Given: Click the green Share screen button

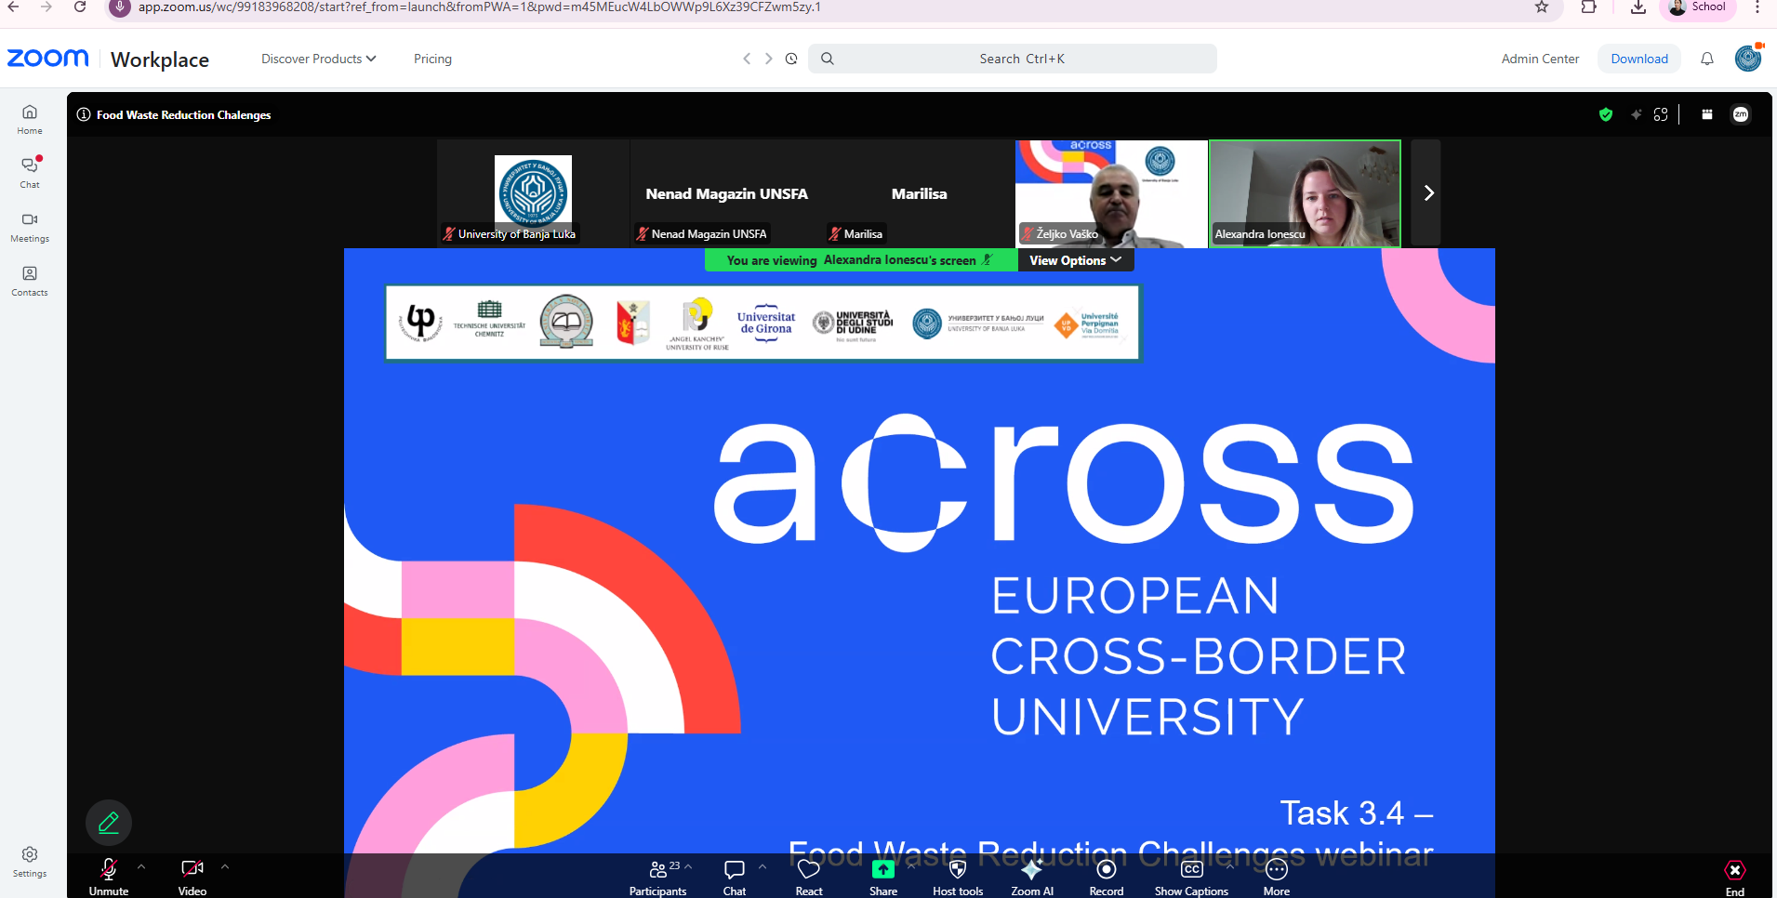Looking at the screenshot, I should pos(883,877).
